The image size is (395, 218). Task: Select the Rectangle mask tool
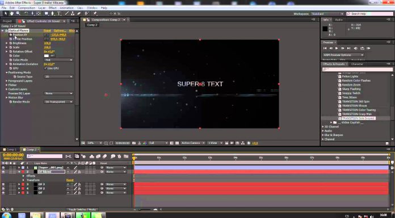pyautogui.click(x=47, y=14)
